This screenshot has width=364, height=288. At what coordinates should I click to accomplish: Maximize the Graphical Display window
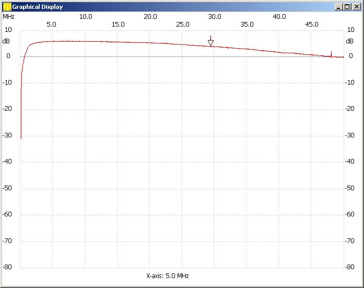[347, 7]
